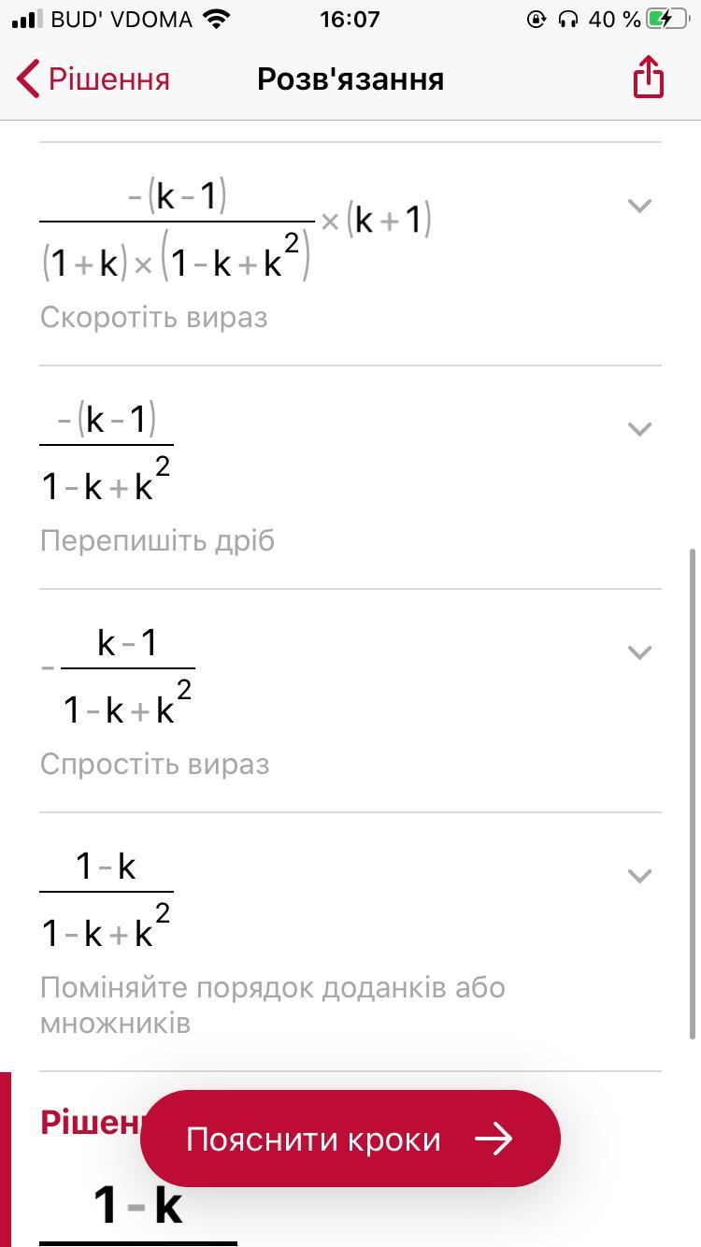Expand the Перепишіть дріб step

click(x=639, y=429)
